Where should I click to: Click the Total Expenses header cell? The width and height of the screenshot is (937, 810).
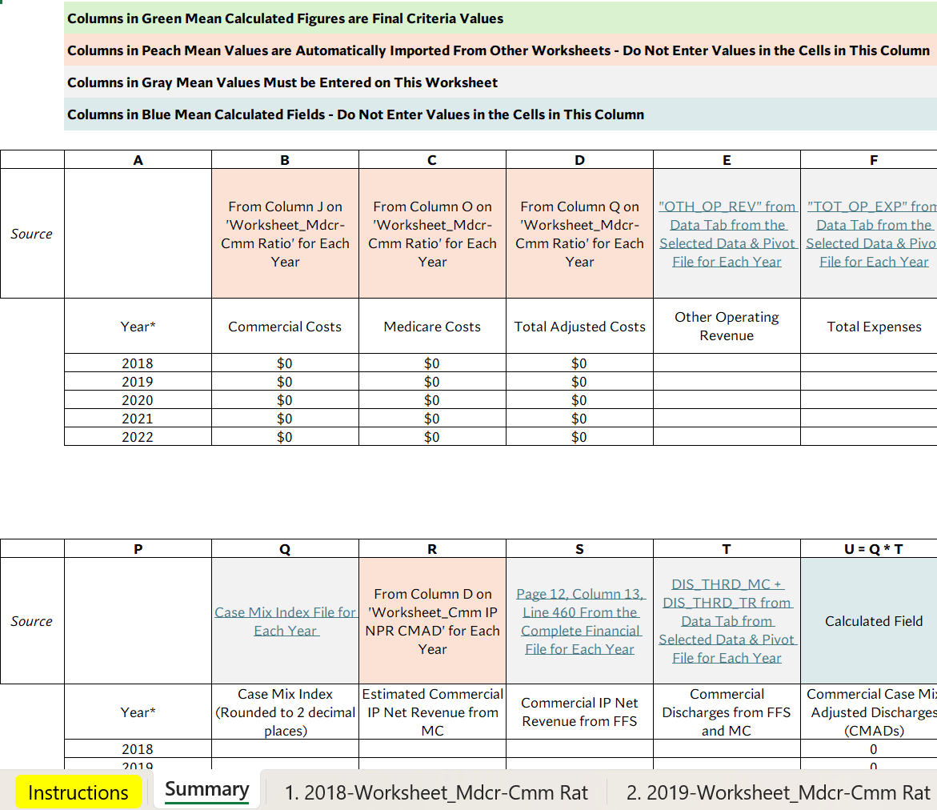tap(869, 326)
